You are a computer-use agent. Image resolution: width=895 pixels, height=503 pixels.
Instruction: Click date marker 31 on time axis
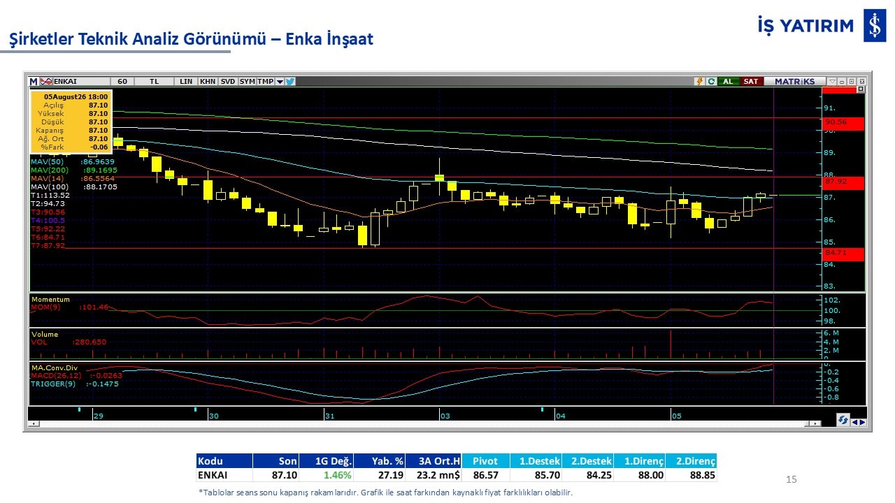(x=330, y=416)
